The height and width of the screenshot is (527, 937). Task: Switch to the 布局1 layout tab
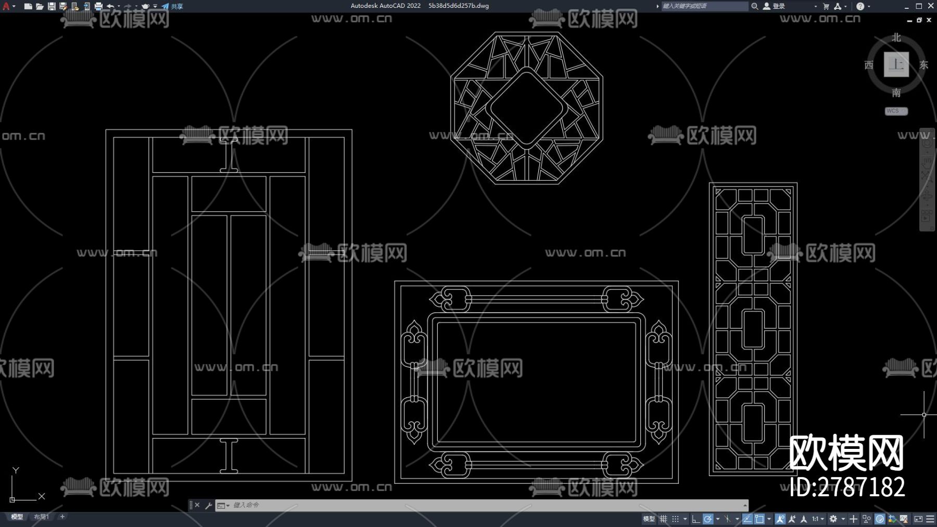(x=41, y=517)
